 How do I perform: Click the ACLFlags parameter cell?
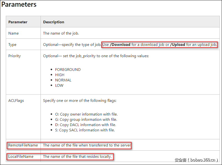(16, 101)
